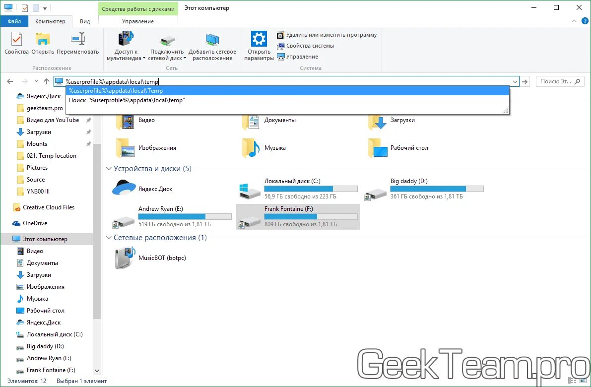Go up one folder level
The height and width of the screenshot is (387, 591).
[x=46, y=81]
